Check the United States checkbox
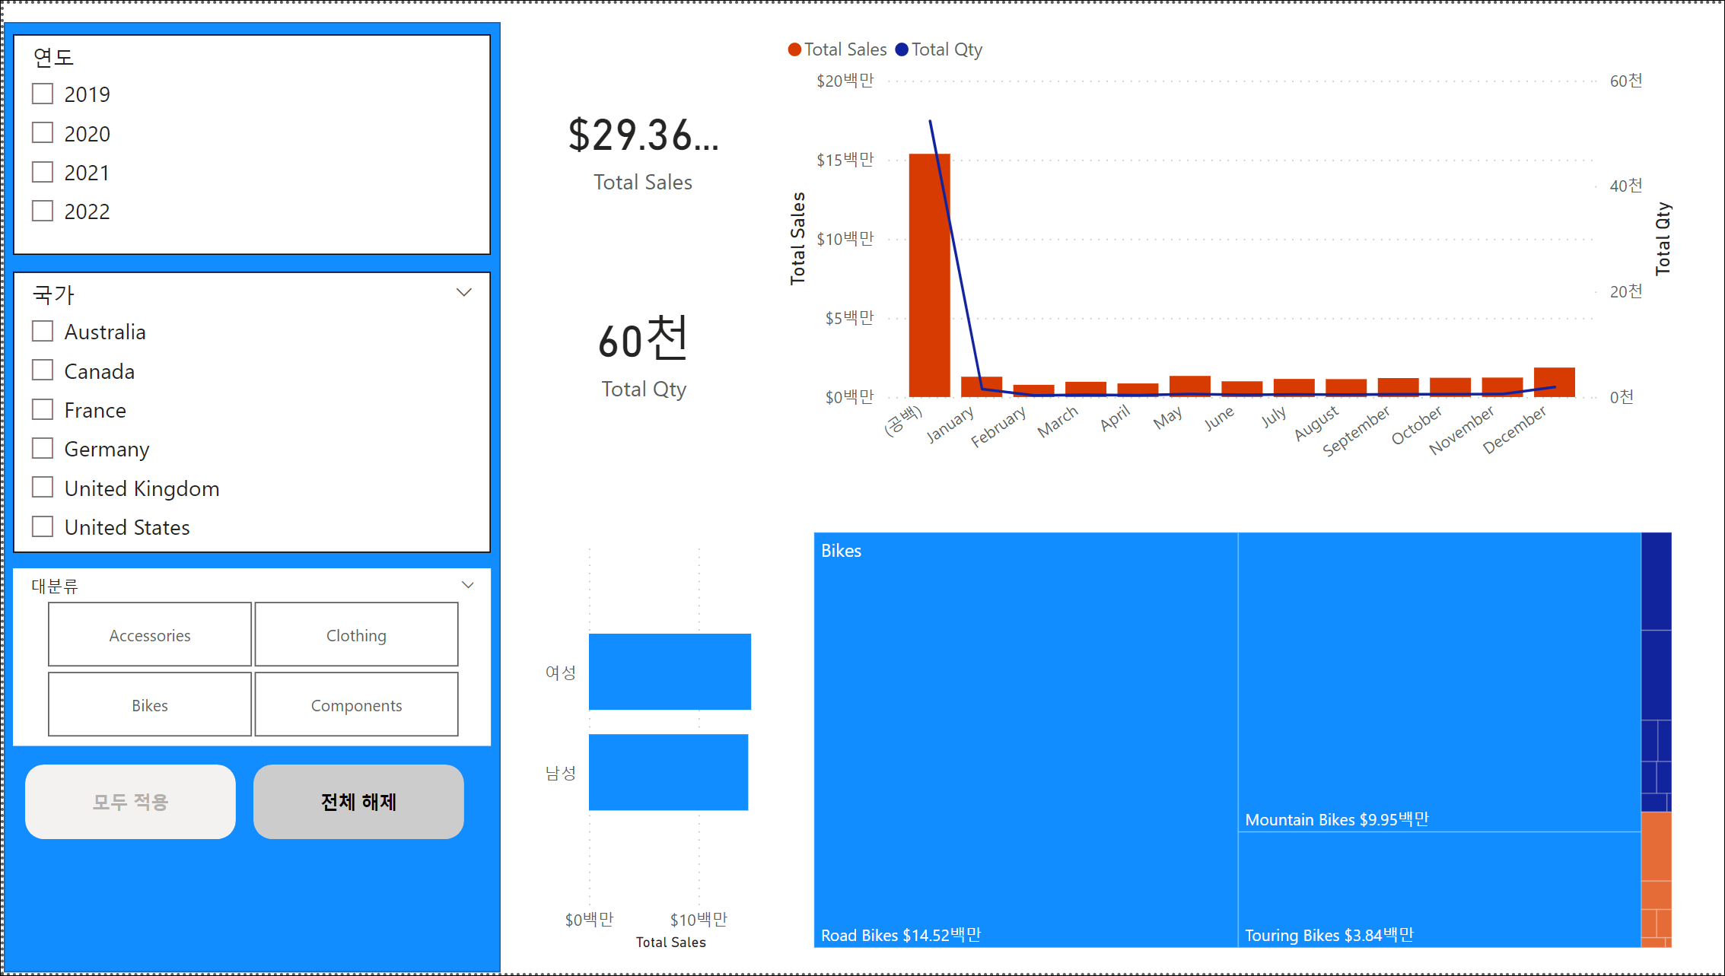The width and height of the screenshot is (1725, 976). click(43, 526)
